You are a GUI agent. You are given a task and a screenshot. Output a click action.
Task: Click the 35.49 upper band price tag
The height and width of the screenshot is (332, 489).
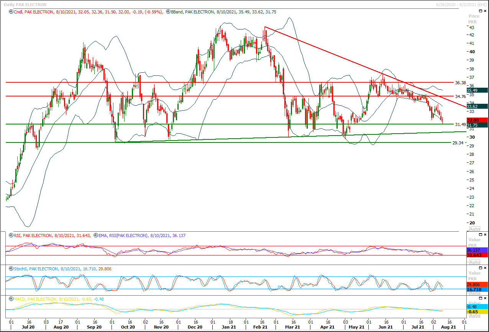tap(477, 90)
